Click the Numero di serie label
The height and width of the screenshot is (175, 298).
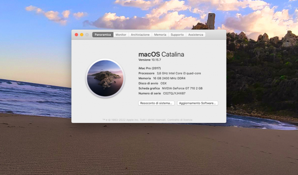point(150,93)
